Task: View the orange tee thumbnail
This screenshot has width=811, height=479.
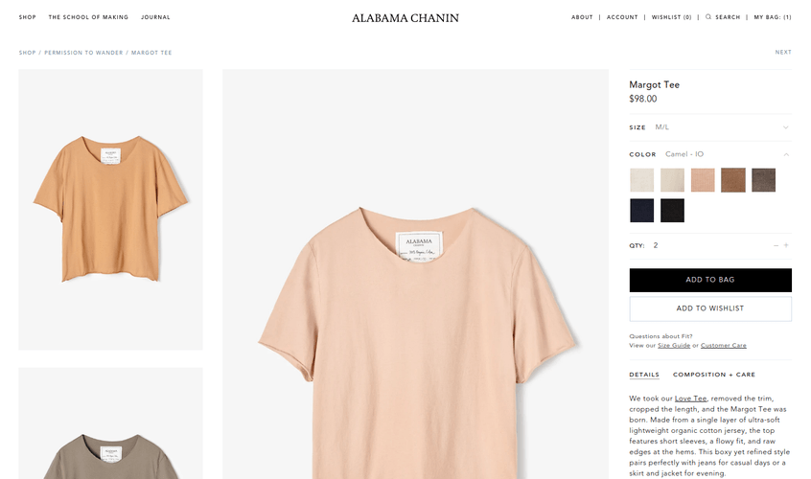Action: 110,209
